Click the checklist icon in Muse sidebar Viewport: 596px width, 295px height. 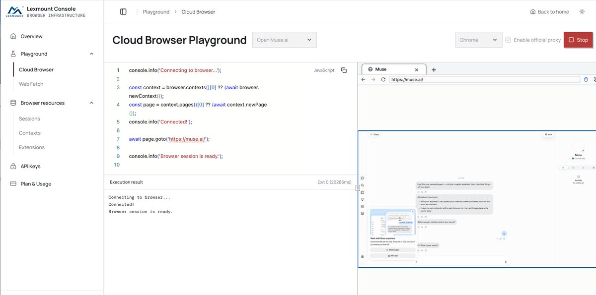(363, 206)
